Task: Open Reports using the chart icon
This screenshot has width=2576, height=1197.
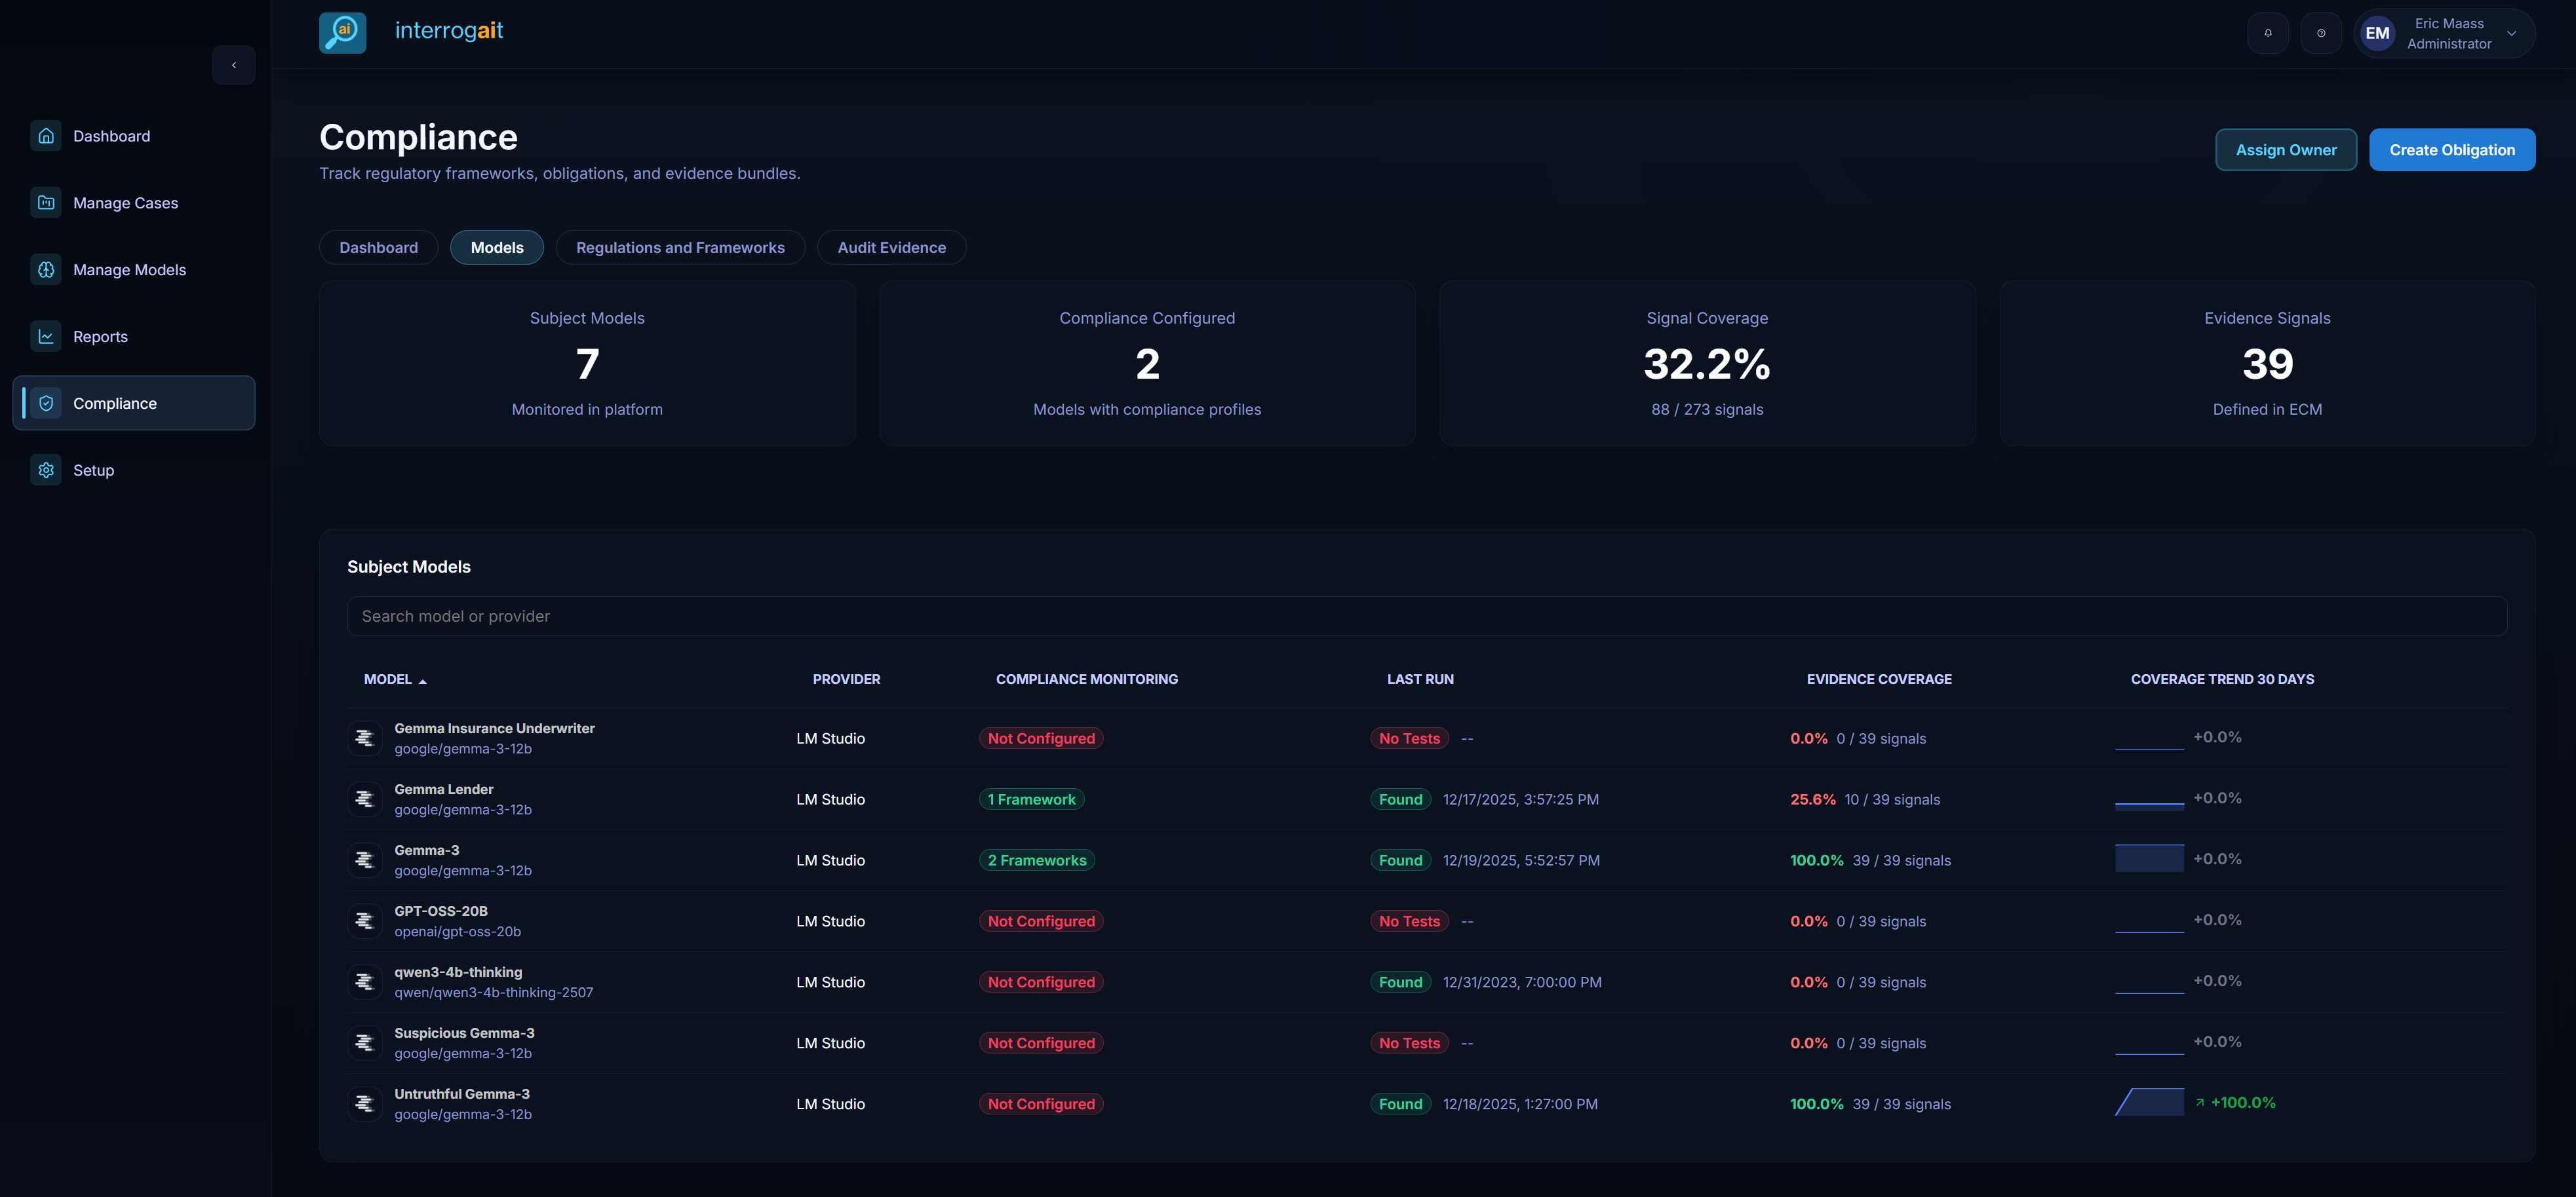Action: click(46, 335)
